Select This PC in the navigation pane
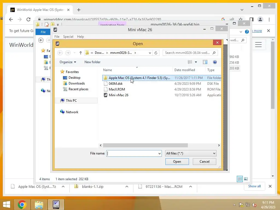This screenshot has height=210, width=280. coord(71,101)
